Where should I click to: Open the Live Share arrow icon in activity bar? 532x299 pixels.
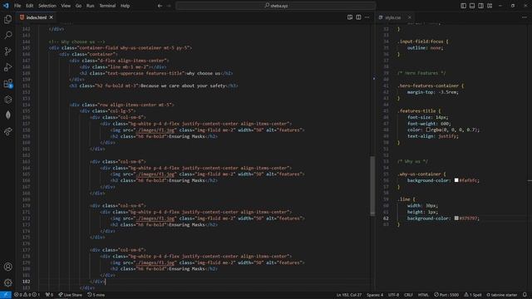coord(7,131)
